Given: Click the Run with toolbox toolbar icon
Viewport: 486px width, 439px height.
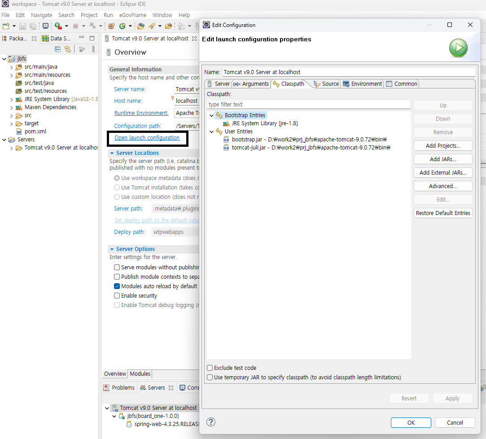Looking at the screenshot, I should point(58,26).
